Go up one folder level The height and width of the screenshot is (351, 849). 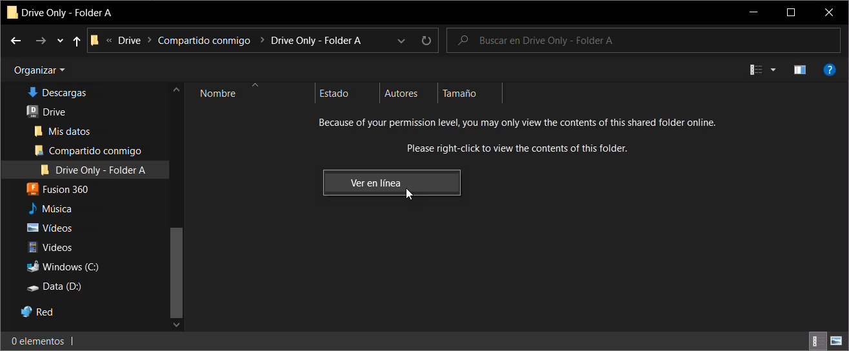pyautogui.click(x=77, y=41)
